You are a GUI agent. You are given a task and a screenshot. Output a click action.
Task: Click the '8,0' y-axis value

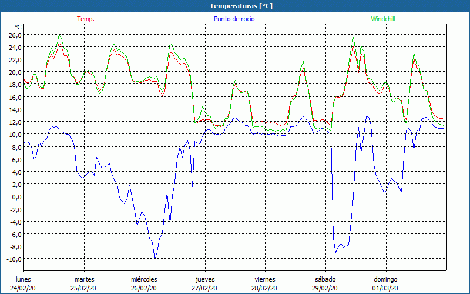(x=16, y=147)
